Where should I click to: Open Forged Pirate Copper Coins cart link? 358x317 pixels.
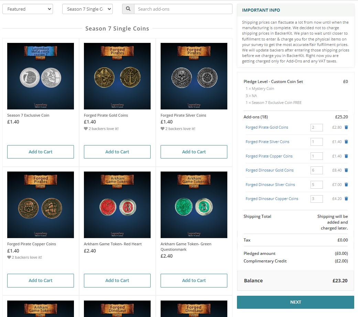269,156
